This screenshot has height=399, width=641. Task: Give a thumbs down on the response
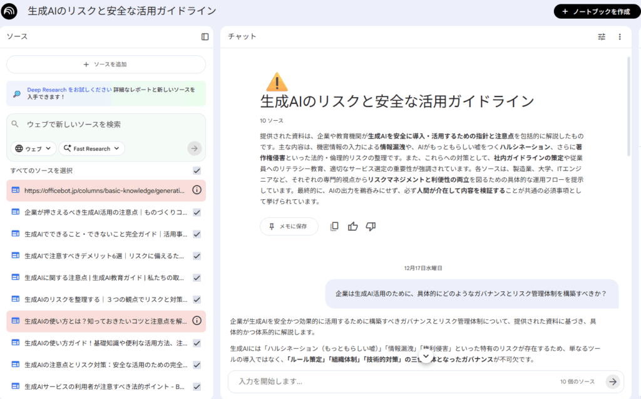click(x=371, y=226)
